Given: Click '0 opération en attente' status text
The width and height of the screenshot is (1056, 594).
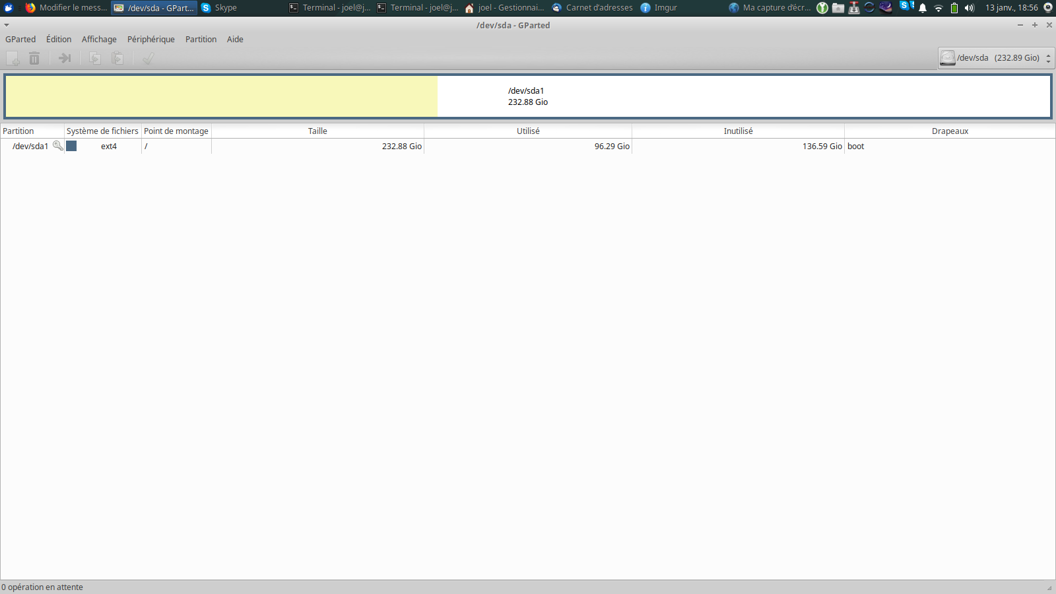Looking at the screenshot, I should point(42,587).
